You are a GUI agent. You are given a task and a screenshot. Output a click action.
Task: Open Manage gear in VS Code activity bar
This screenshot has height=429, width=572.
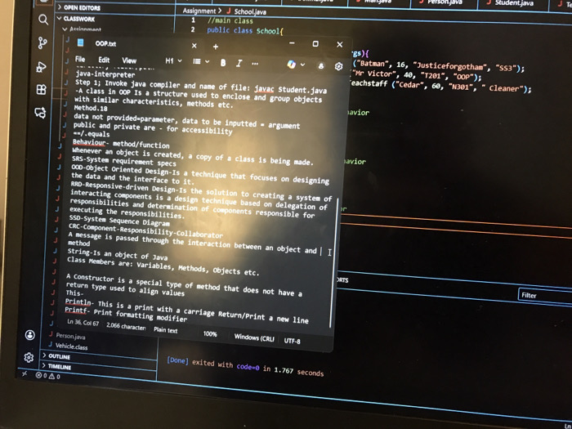29,358
